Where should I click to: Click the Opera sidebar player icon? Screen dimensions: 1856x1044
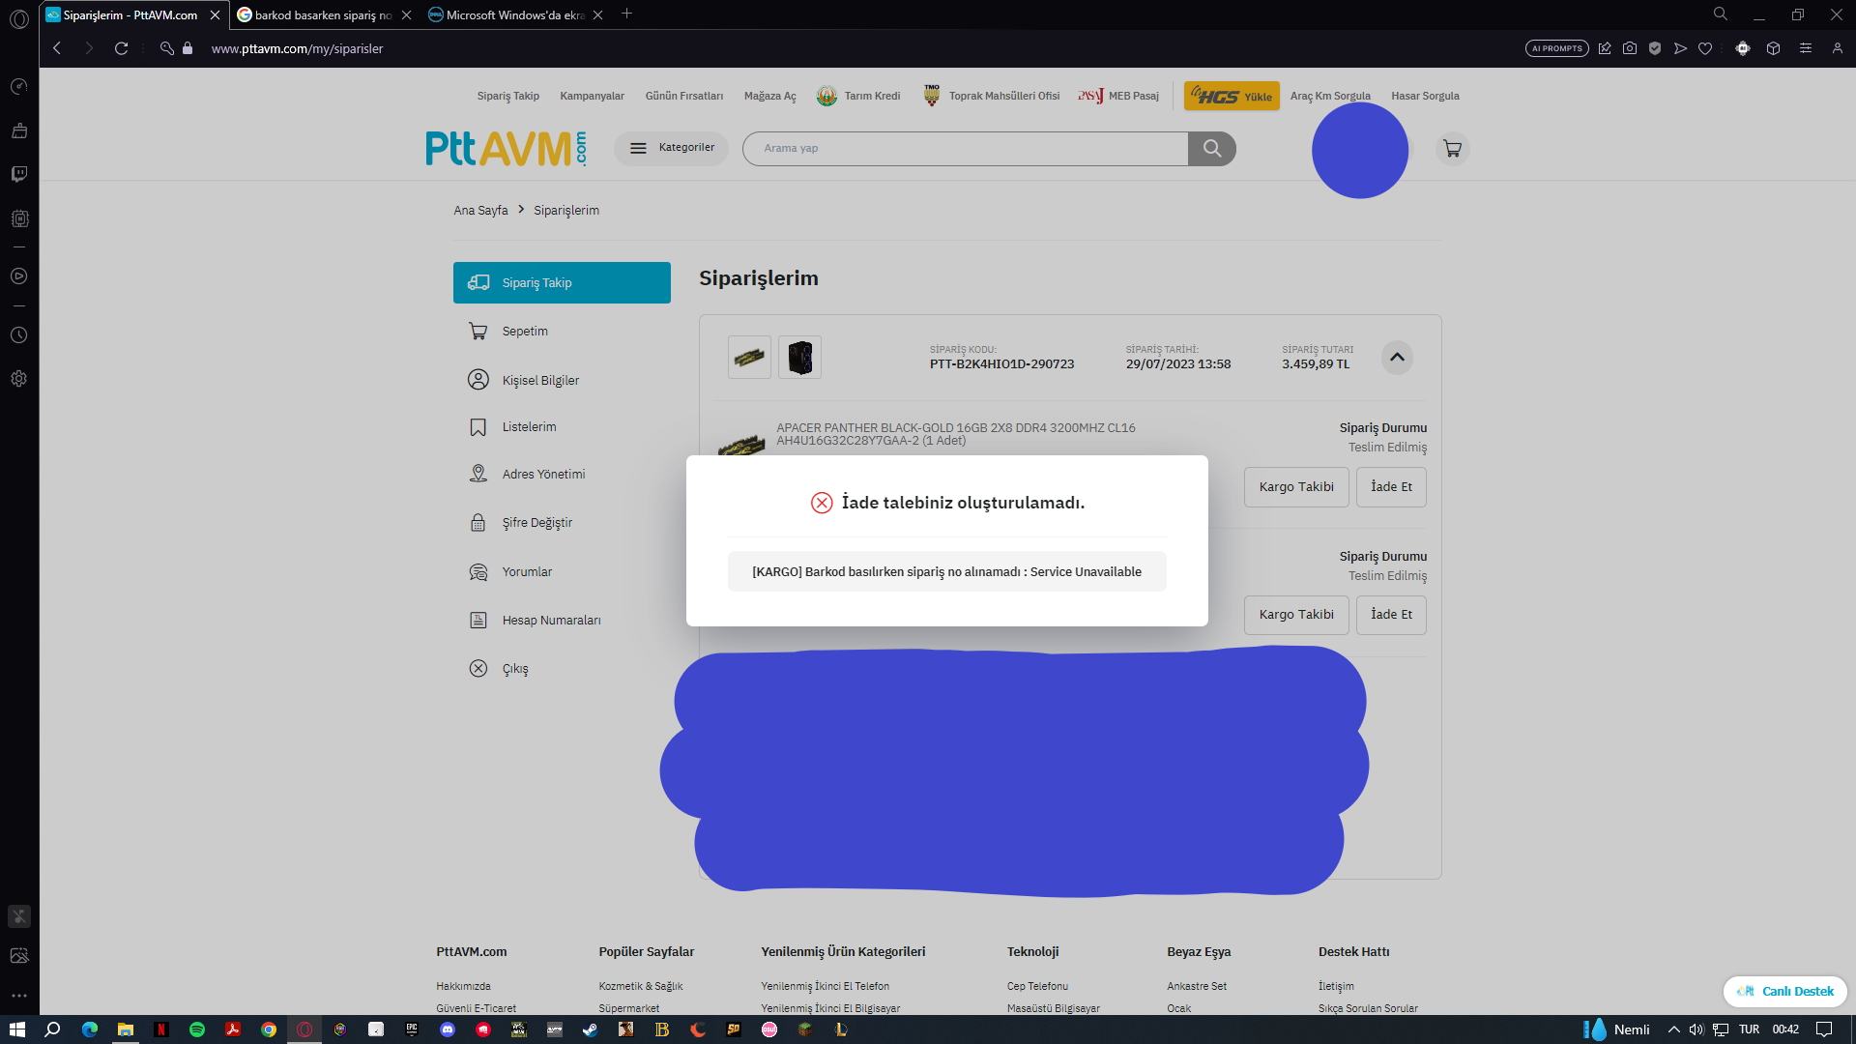coord(19,276)
